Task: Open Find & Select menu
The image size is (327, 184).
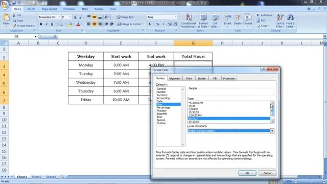Action: [290, 20]
